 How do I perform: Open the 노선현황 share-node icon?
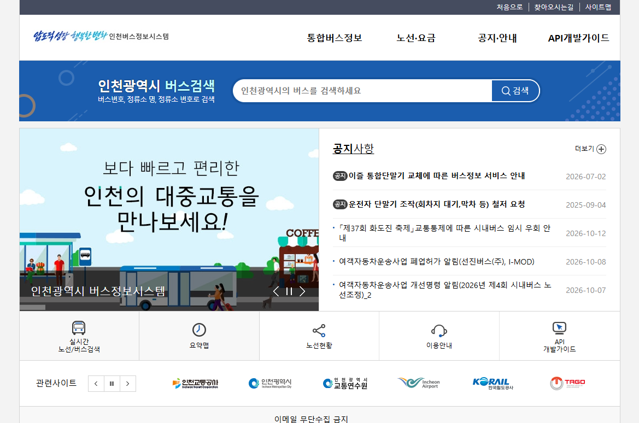coord(319,331)
